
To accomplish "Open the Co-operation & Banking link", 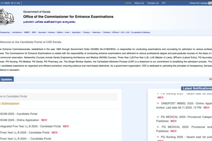I will pyautogui.click(x=141, y=32).
